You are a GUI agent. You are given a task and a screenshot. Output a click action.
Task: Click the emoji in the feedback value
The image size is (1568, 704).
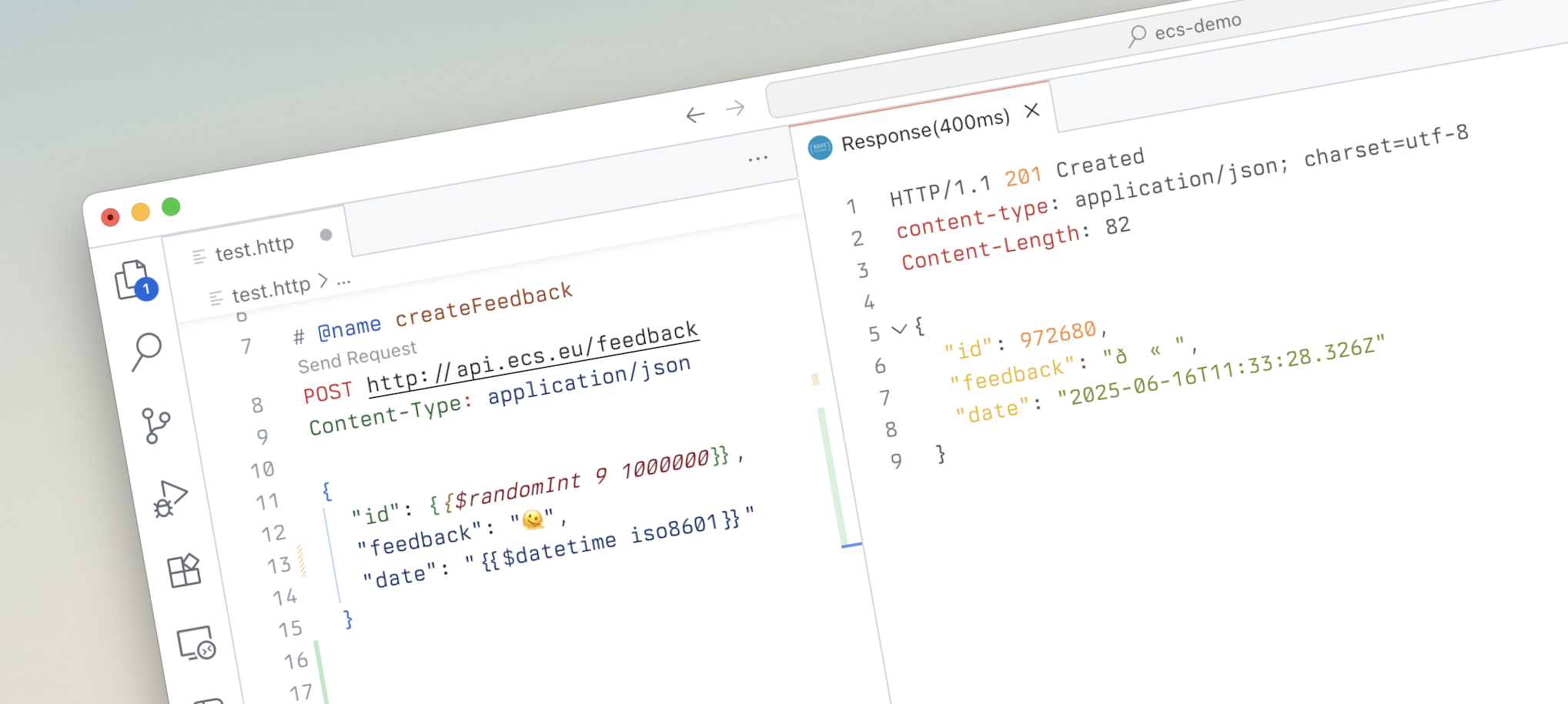533,520
